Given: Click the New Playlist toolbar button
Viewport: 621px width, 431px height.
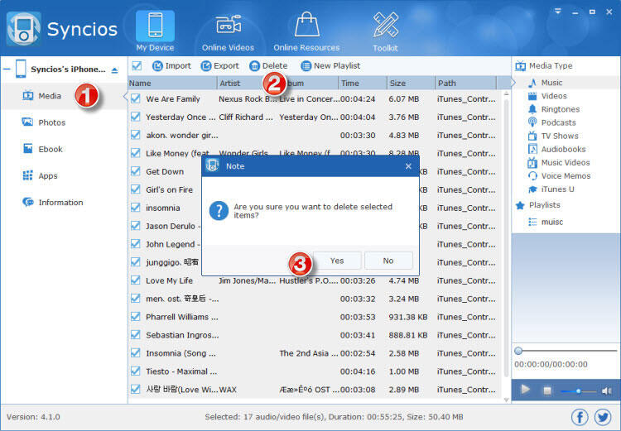Looking at the screenshot, I should click(330, 65).
